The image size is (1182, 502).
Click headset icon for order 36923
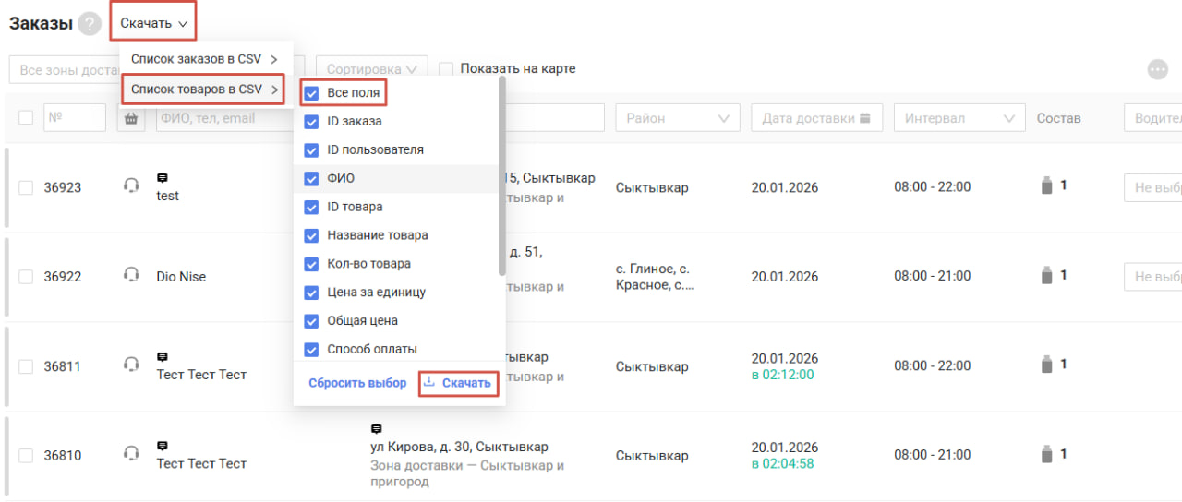pyautogui.click(x=131, y=185)
